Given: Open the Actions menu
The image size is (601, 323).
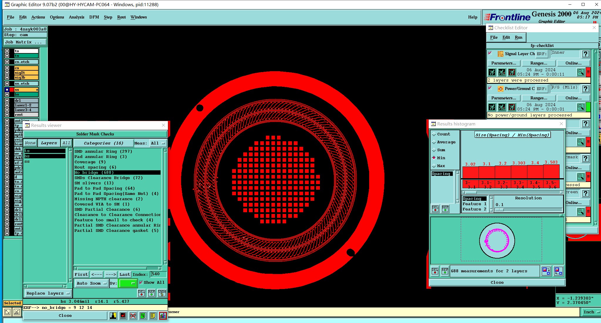Looking at the screenshot, I should [38, 17].
